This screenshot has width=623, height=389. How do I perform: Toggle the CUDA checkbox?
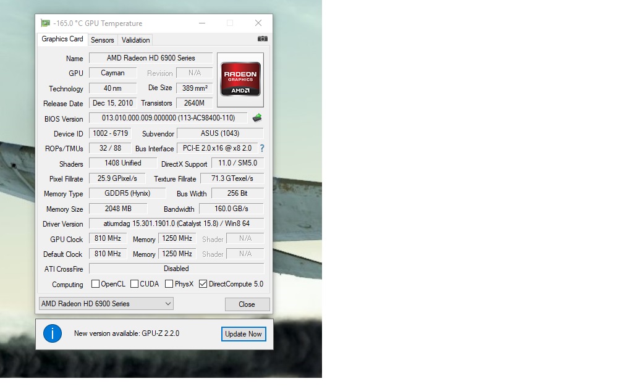[134, 284]
